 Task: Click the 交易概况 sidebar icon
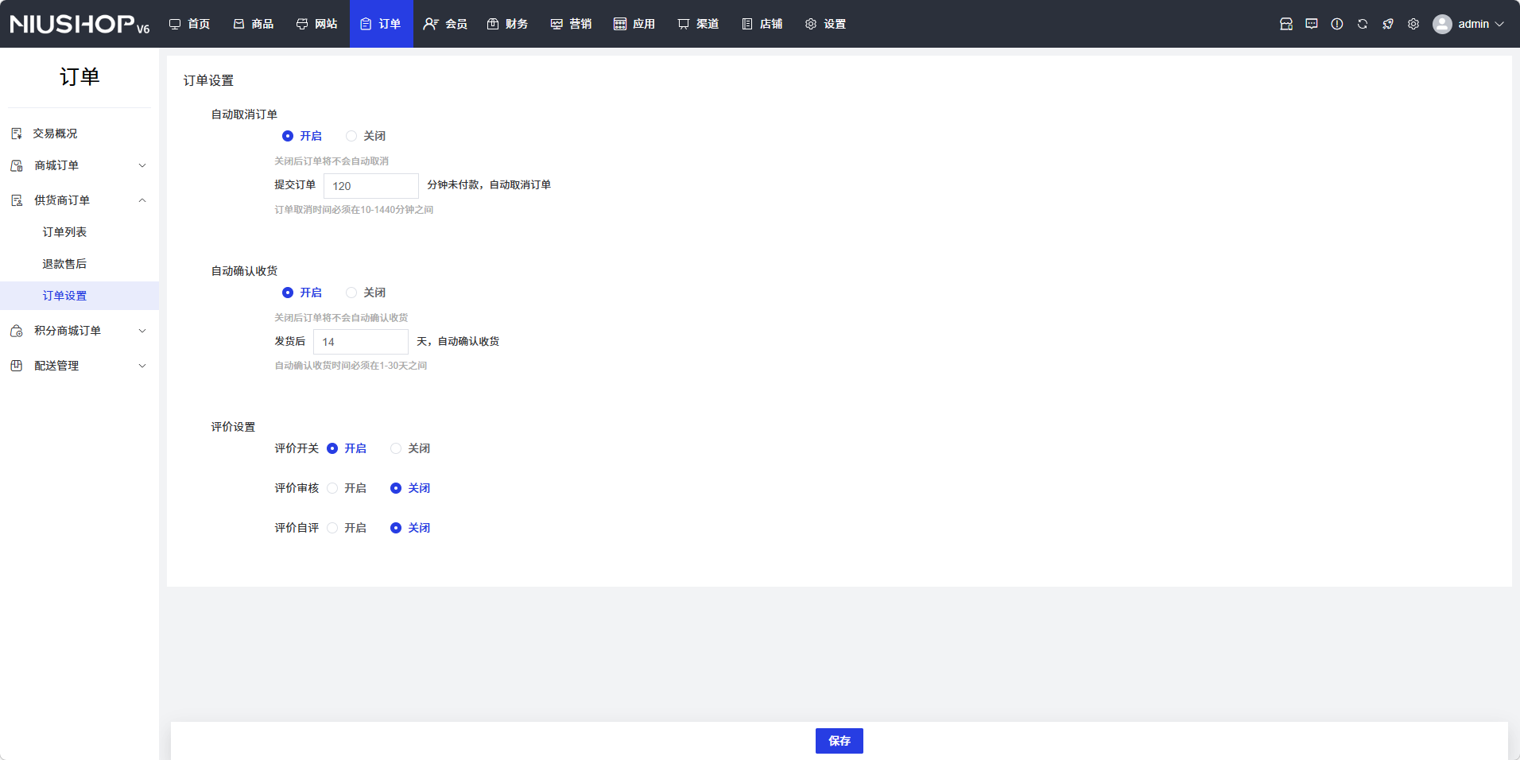[x=17, y=134]
